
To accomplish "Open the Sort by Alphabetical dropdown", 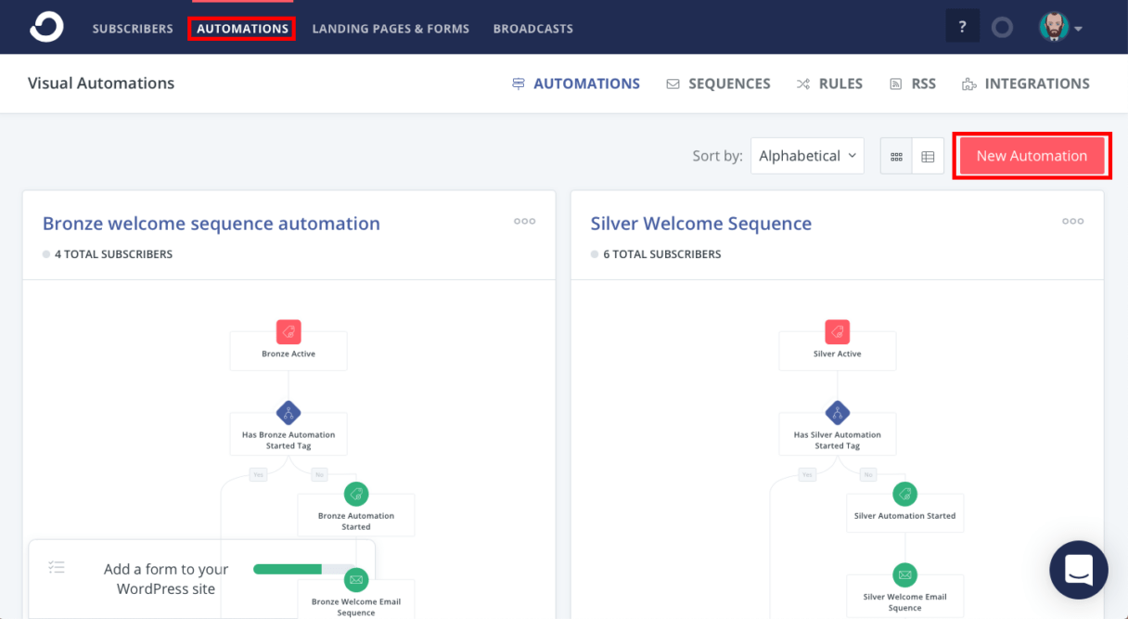I will point(807,156).
